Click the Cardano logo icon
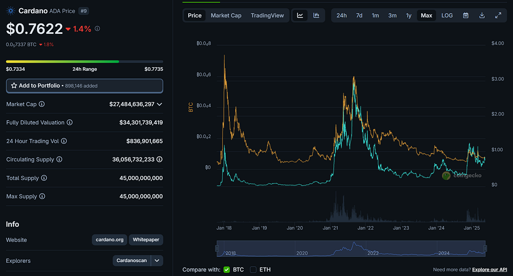 coord(11,11)
